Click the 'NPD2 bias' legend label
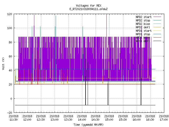 [143, 24]
